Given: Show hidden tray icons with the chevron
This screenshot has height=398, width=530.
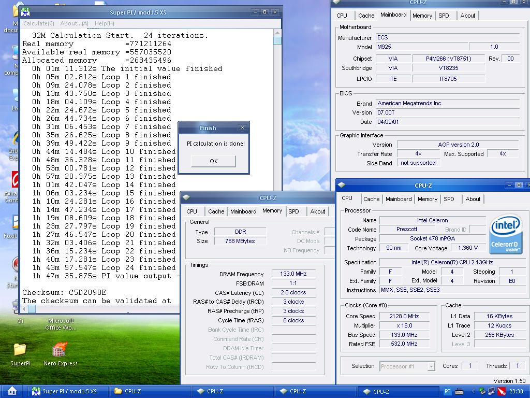Looking at the screenshot, I should pos(473,392).
